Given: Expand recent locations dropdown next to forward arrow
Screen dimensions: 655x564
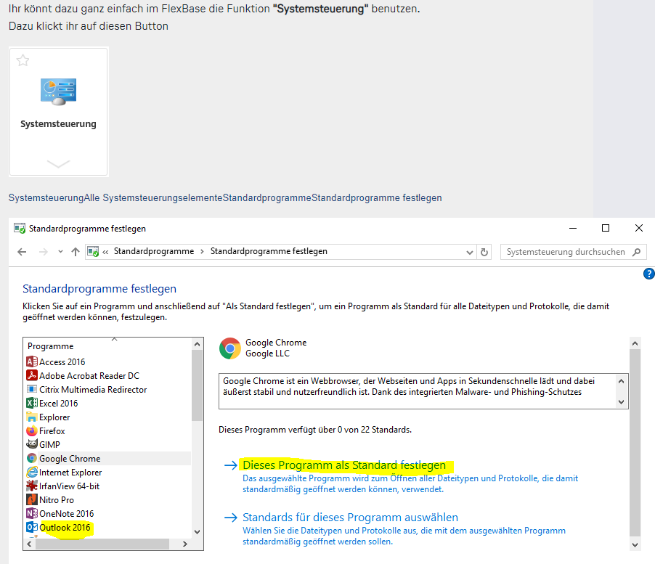Looking at the screenshot, I should 60,252.
